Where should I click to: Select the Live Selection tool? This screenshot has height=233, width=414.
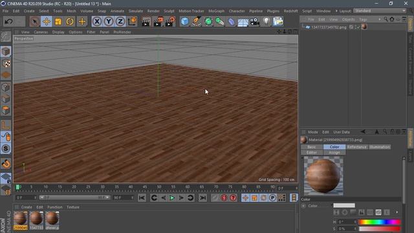[34, 21]
